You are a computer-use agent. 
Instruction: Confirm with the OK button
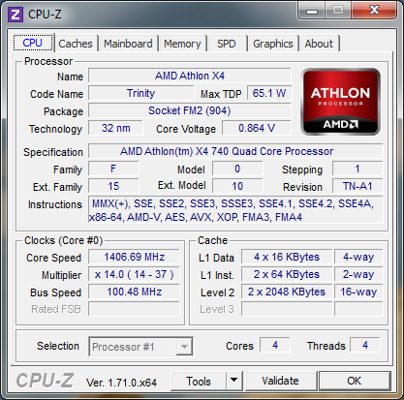tap(355, 381)
